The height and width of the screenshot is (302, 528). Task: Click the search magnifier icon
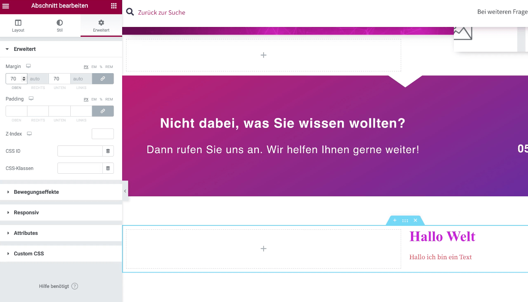(130, 12)
